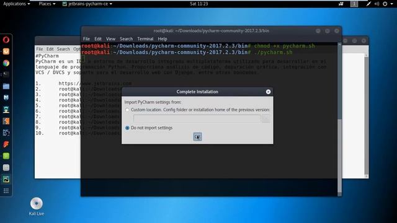
Task: Close the Complete Installation dialog
Action: tap(268, 92)
